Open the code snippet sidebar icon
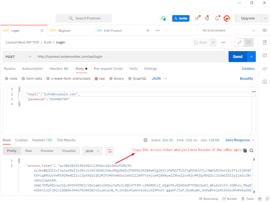 tap(265, 69)
